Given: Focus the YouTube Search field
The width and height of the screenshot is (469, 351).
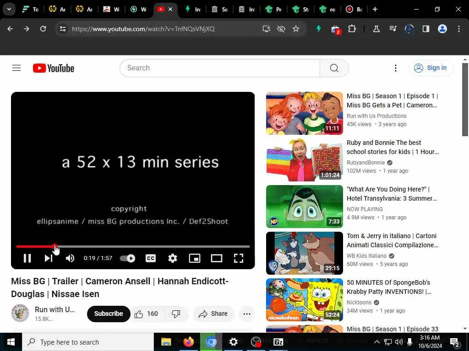Looking at the screenshot, I should (x=220, y=68).
